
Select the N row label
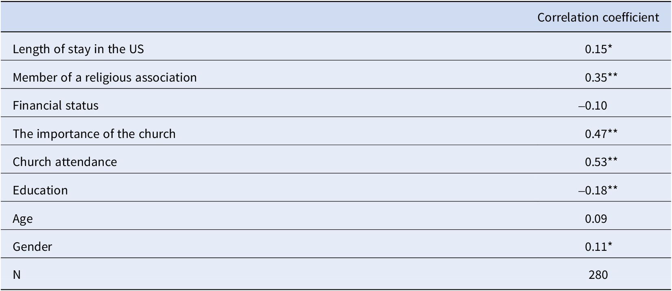pyautogui.click(x=17, y=275)
